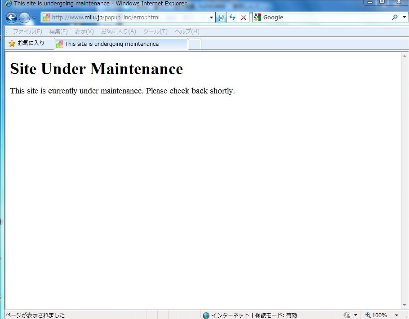Image resolution: width=409 pixels, height=319 pixels.
Task: Click the magnifier search icon in Google box
Action: [x=395, y=18]
